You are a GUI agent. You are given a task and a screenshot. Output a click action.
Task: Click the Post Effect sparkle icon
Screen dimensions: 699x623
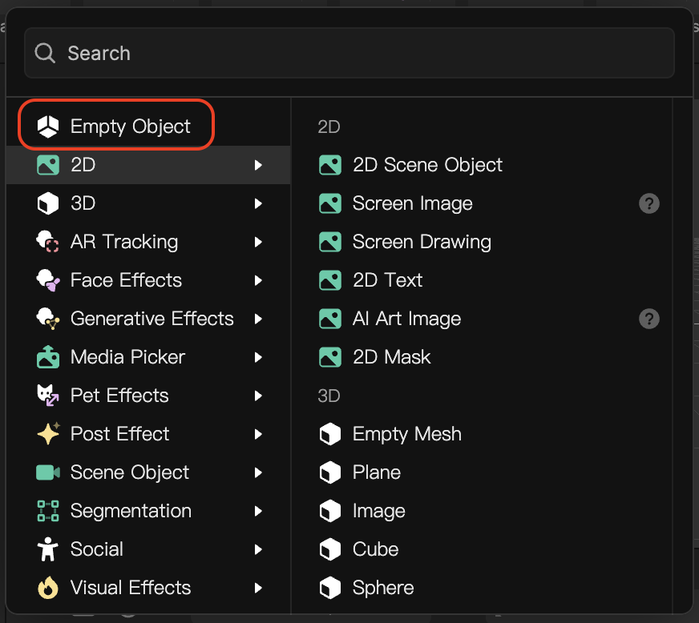point(48,433)
